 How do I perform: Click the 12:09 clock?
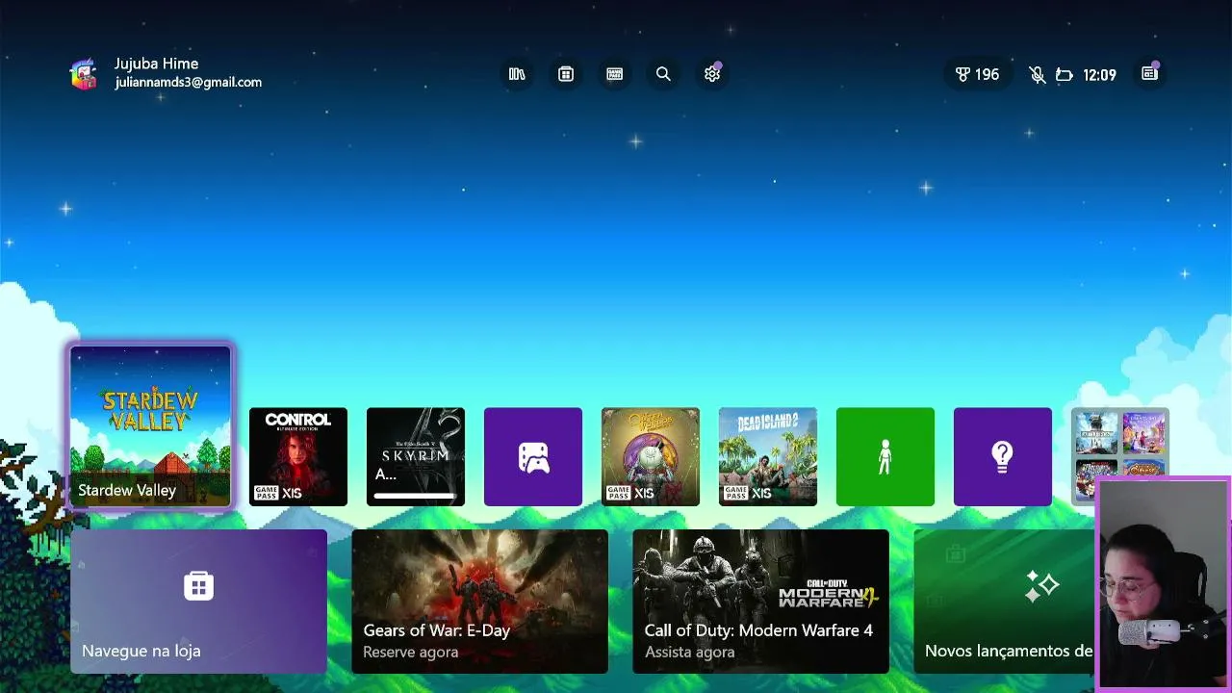click(x=1099, y=74)
